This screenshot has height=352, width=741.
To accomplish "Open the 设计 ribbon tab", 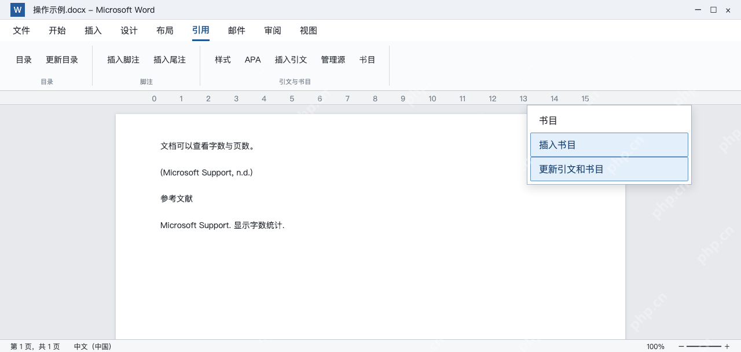I will pyautogui.click(x=129, y=31).
